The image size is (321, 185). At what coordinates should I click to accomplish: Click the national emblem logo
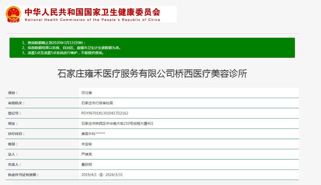14,13
